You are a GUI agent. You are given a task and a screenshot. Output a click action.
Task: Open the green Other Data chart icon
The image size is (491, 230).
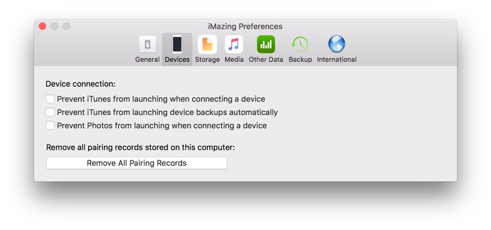tap(266, 44)
